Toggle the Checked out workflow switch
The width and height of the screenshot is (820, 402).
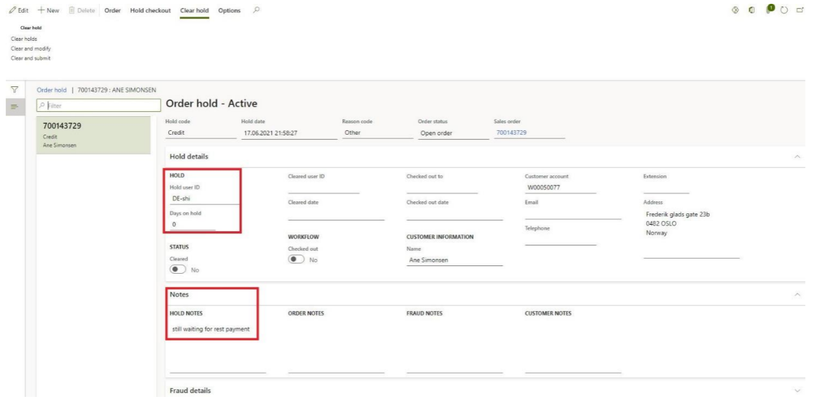296,259
